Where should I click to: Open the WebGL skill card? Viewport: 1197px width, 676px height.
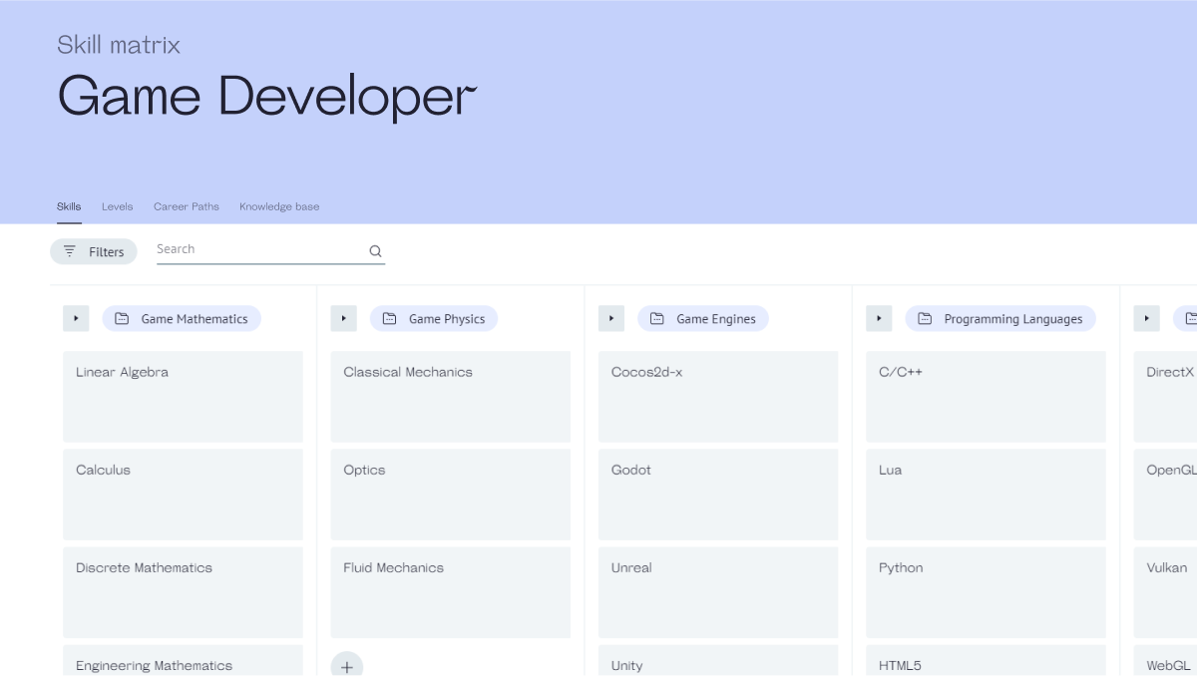click(1165, 660)
